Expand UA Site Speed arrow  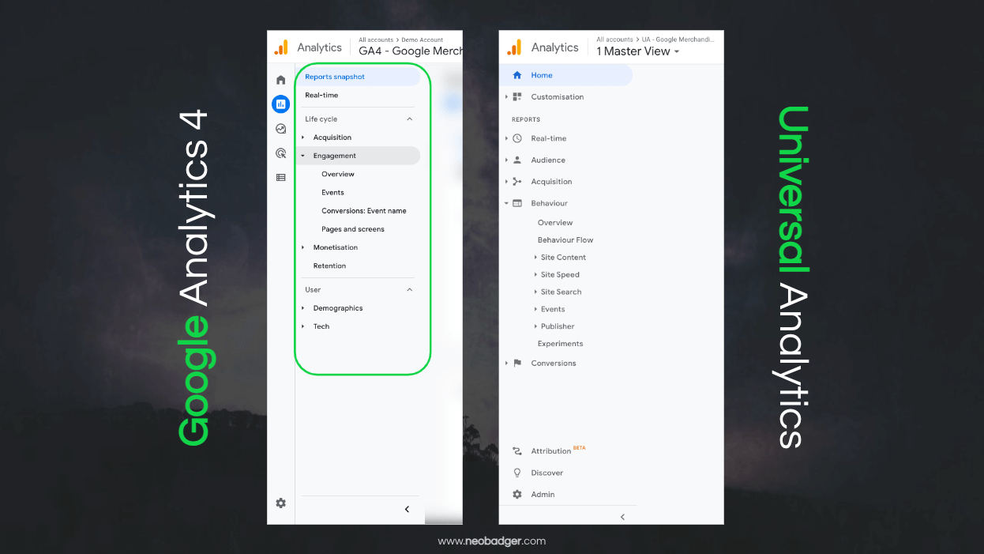[535, 275]
